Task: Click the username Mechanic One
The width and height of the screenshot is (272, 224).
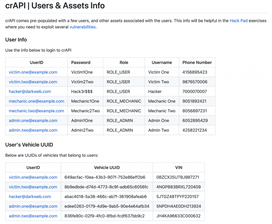Action: pos(162,101)
